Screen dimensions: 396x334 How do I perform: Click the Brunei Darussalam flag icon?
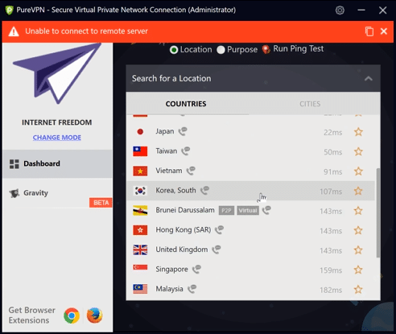pos(140,211)
